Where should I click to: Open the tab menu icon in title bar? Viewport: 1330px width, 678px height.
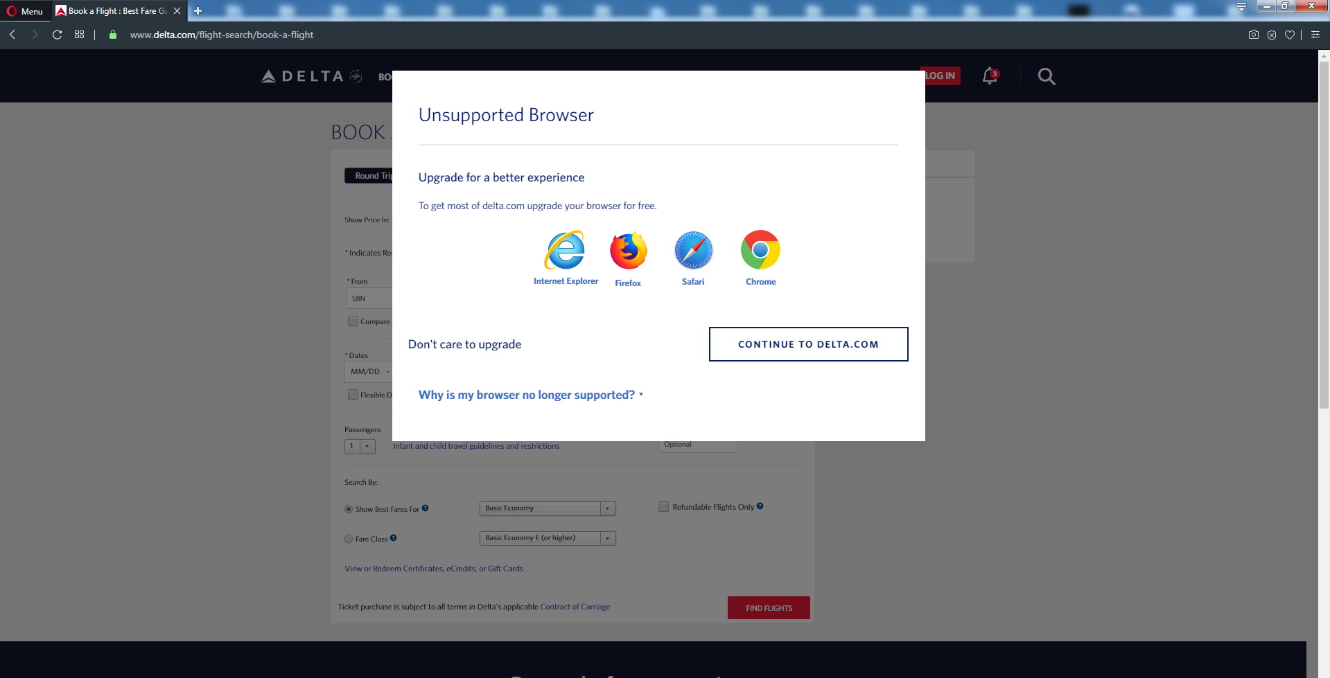click(1241, 7)
